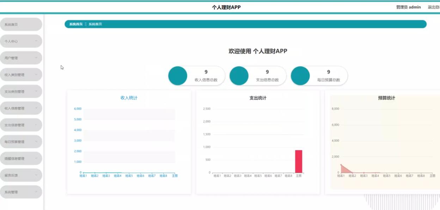440x210 pixels.
Task: Expand the 系统管理 sidebar menu
Action: click(22, 192)
